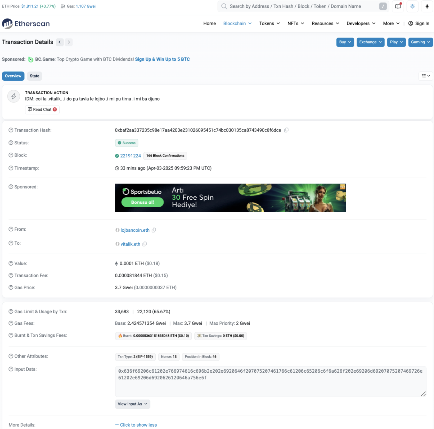The image size is (434, 429).
Task: Click help icon next to Gas Fees
Action: click(11, 323)
